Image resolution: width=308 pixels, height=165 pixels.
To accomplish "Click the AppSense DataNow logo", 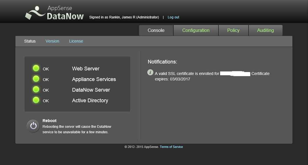I will (55, 12).
